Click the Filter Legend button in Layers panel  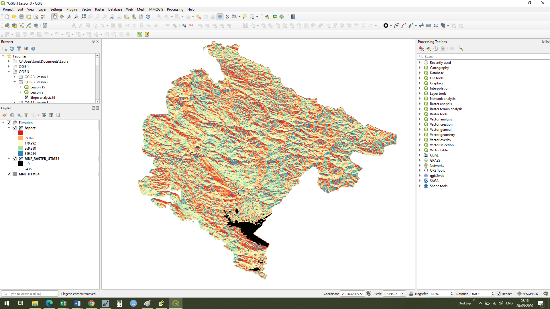[26, 115]
